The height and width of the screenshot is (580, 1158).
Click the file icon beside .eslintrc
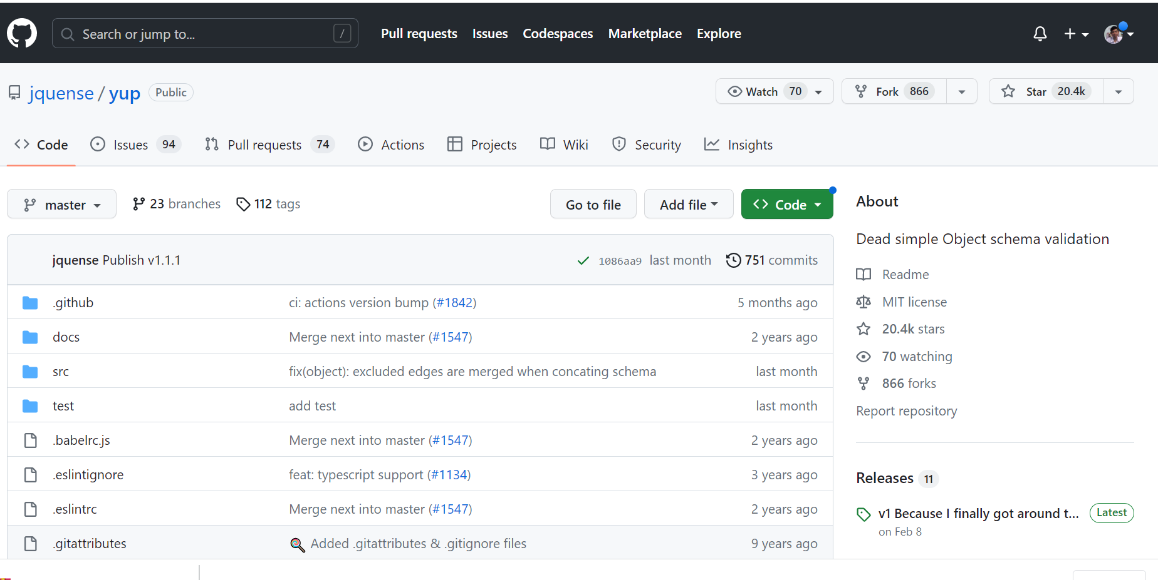click(x=30, y=509)
